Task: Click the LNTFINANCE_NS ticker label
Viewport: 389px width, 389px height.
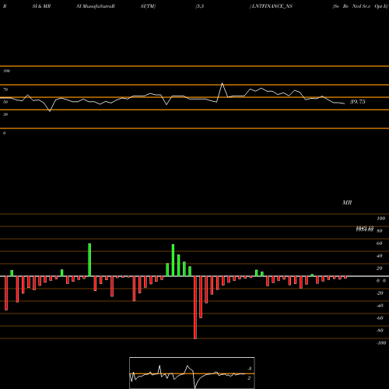Action: point(272,6)
